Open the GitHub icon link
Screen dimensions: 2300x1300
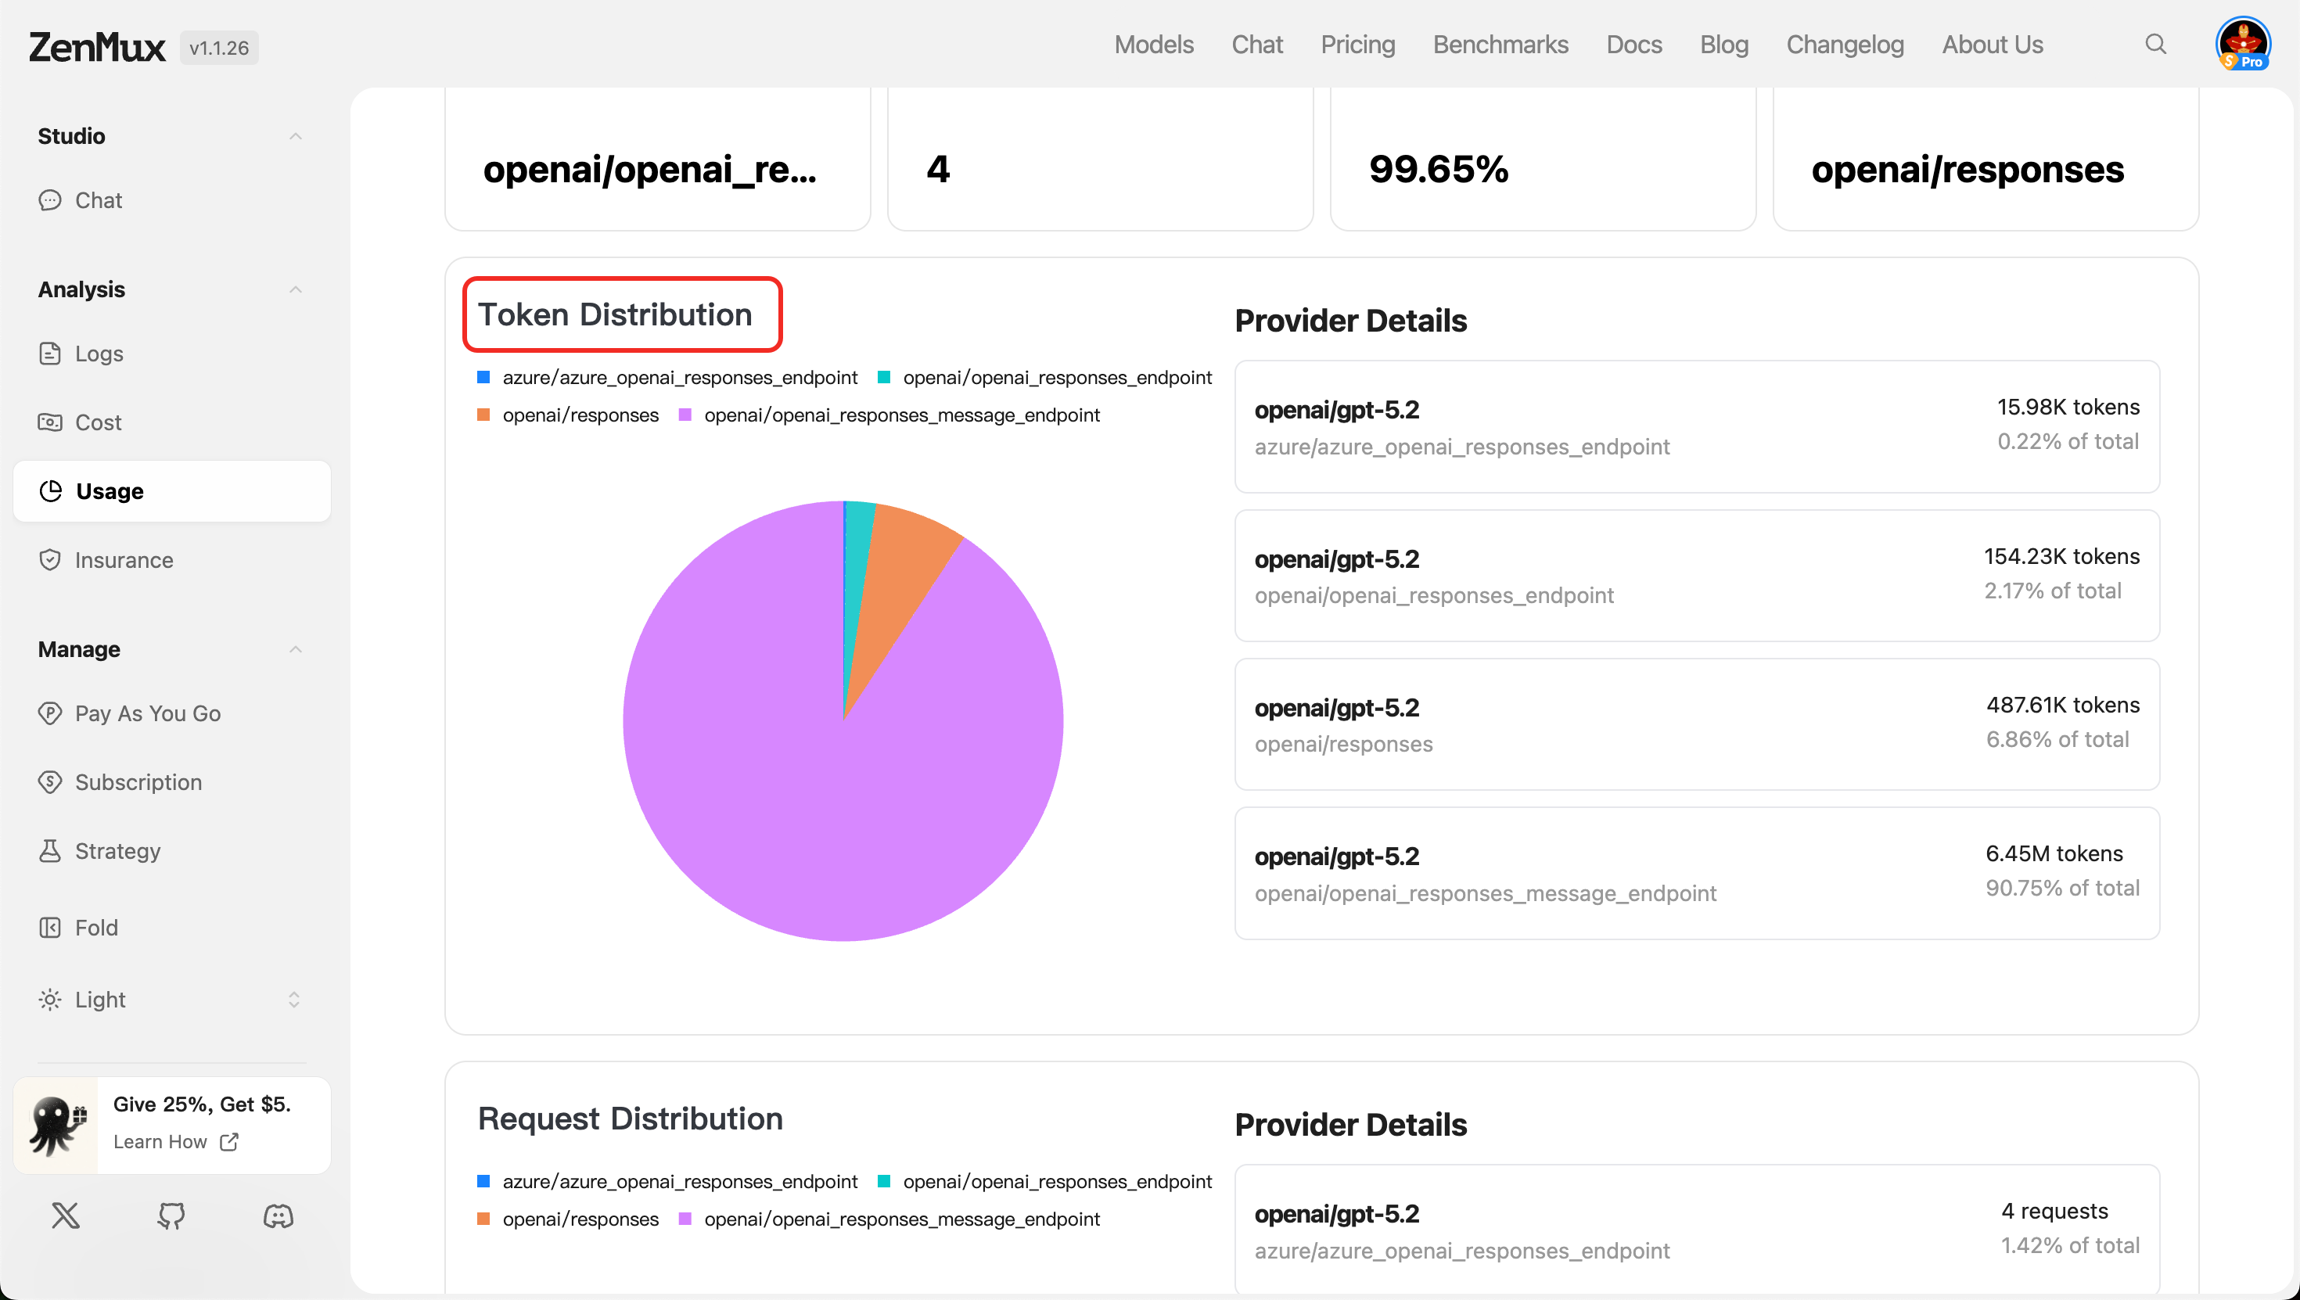pos(171,1216)
